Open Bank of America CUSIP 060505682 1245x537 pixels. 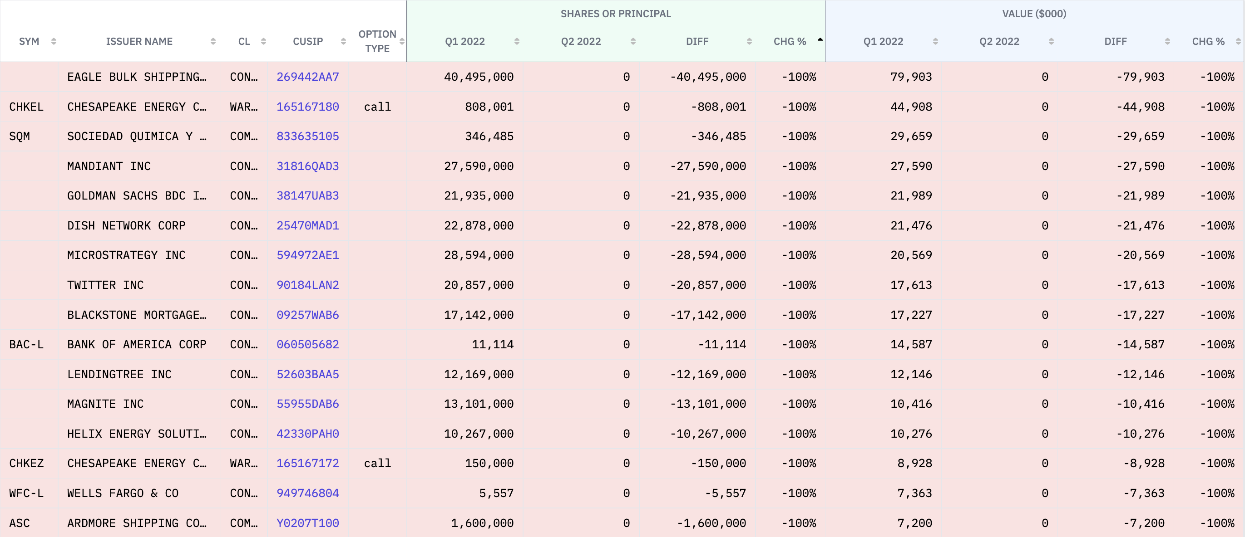tap(307, 344)
